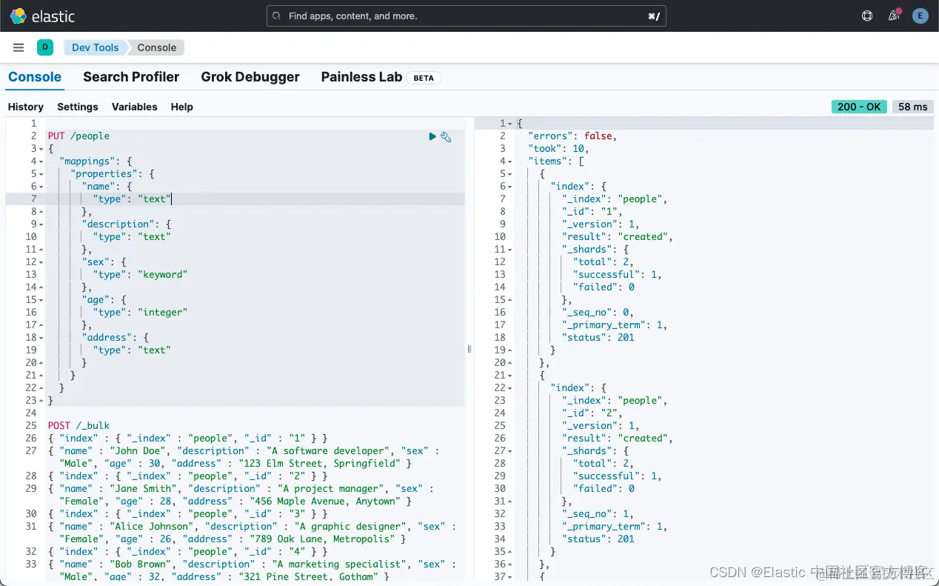Switch to the Search Profiler tab

[131, 77]
